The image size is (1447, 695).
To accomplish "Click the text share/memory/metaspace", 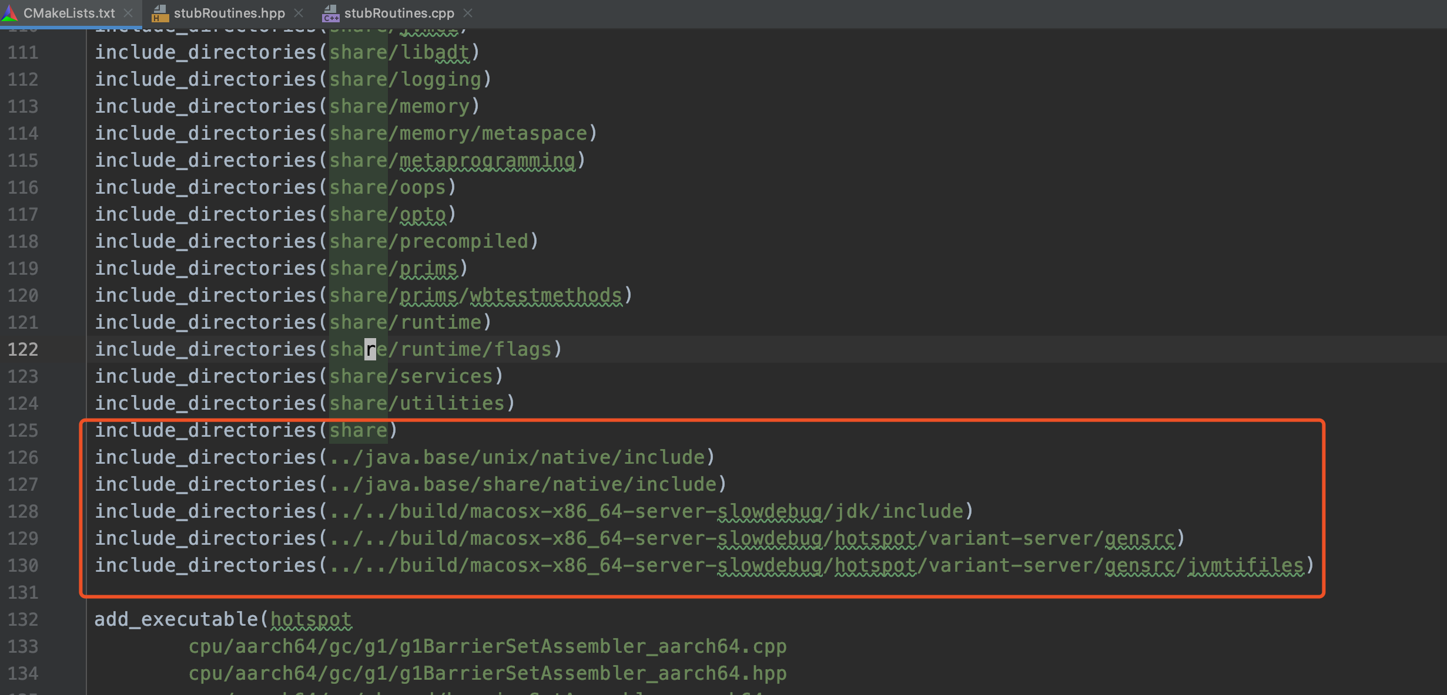I will tap(458, 133).
